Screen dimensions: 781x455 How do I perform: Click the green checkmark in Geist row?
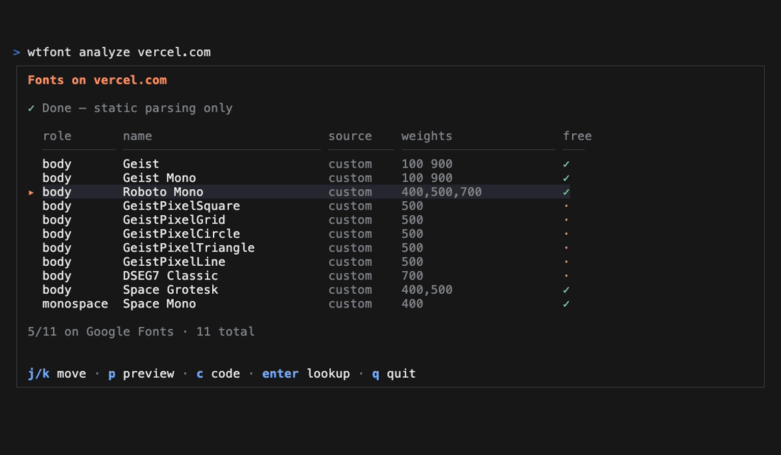[566, 164]
